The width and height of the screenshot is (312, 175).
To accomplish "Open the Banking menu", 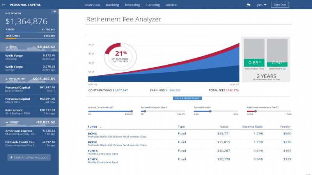I will pyautogui.click(x=112, y=5).
